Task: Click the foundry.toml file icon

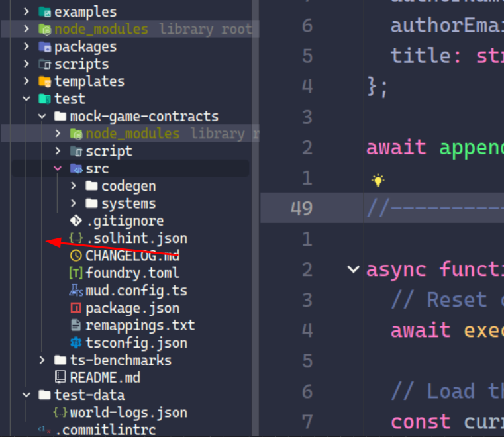Action: coord(76,273)
